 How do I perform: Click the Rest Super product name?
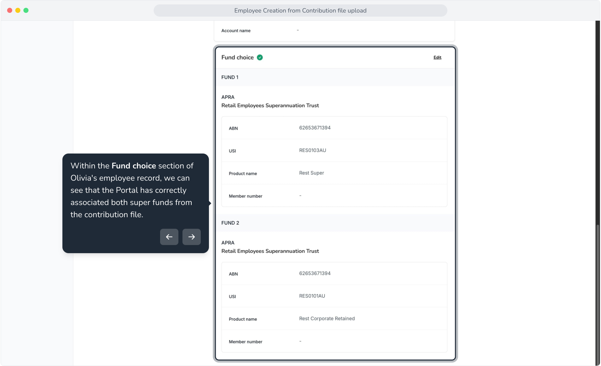point(311,173)
